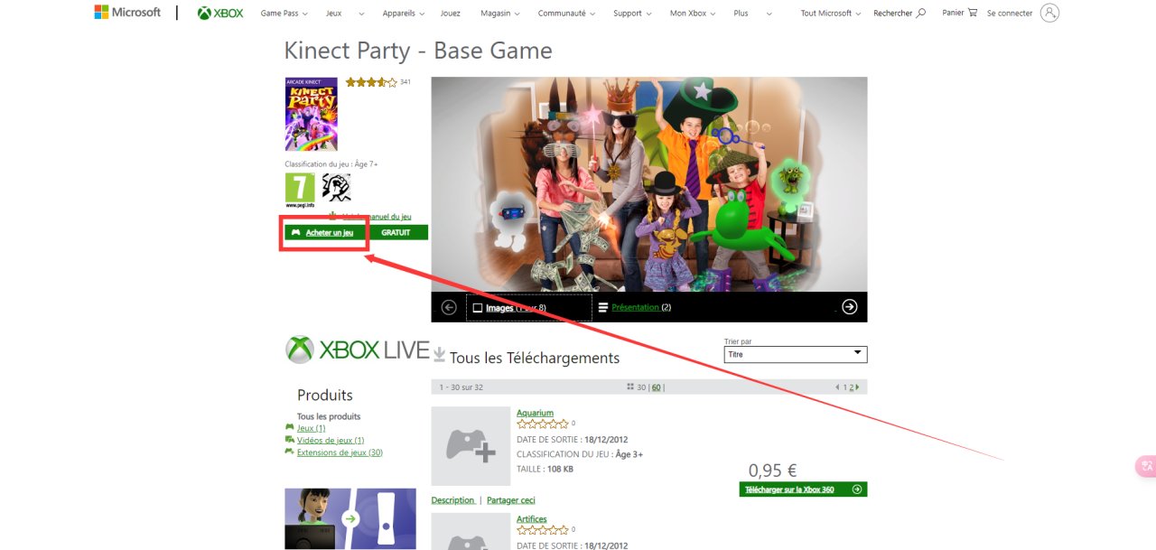Switch to the Présentation tab
1156x550 pixels.
635,307
